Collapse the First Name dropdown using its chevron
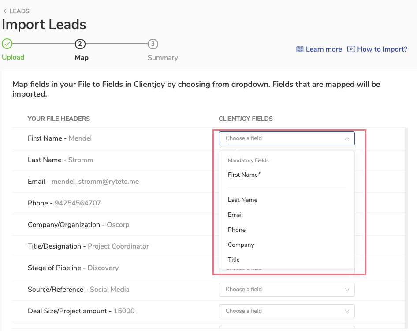The height and width of the screenshot is (331, 417). click(x=347, y=138)
